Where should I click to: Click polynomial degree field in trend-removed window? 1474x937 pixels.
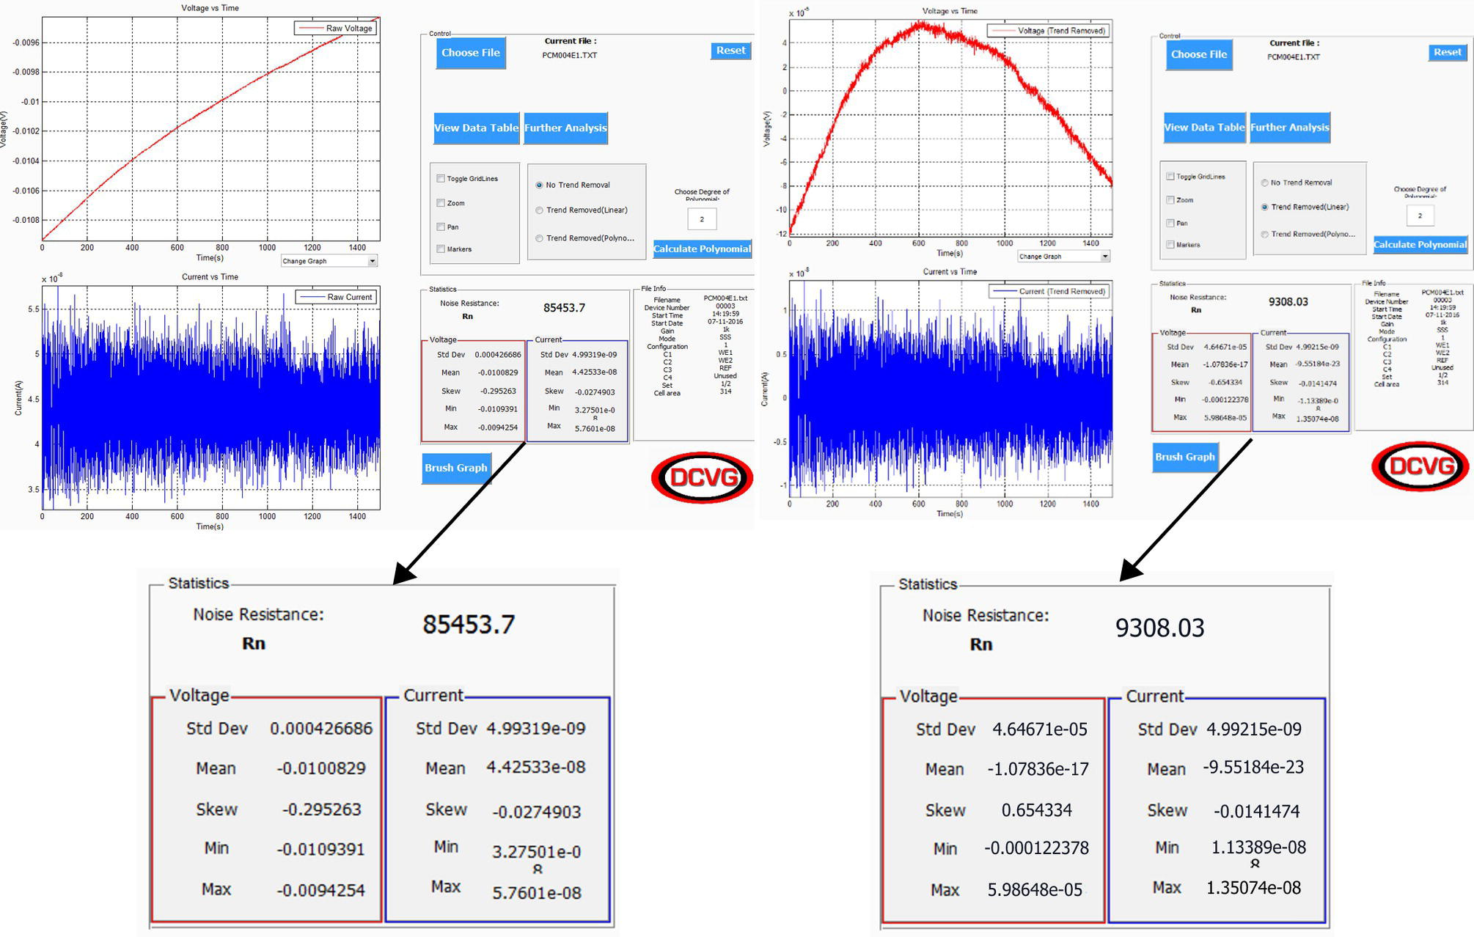click(x=1420, y=216)
